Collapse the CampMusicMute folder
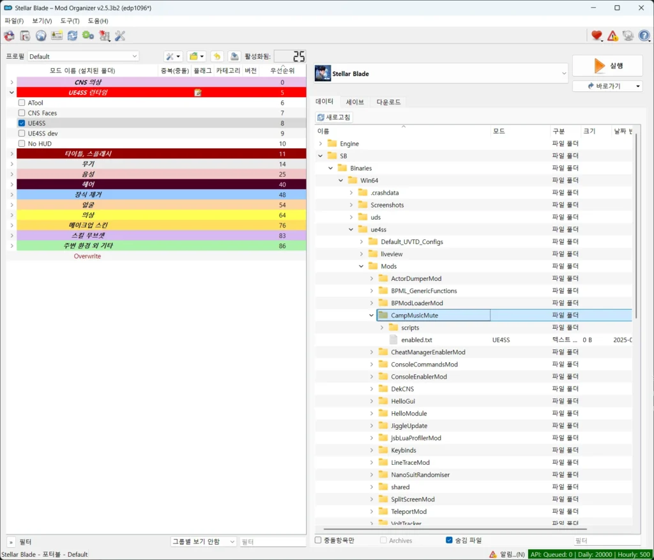 point(372,315)
